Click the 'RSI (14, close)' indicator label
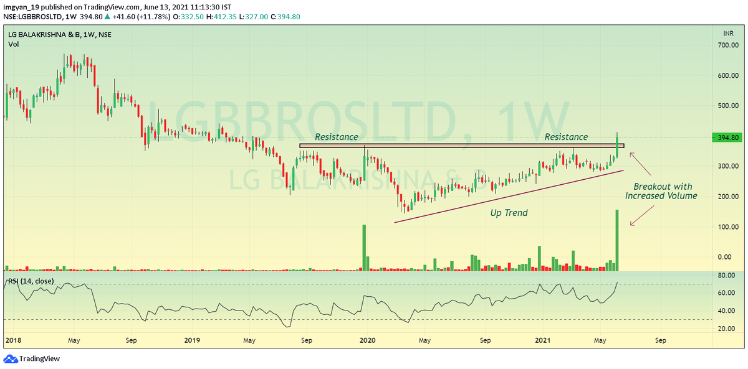 pos(31,281)
